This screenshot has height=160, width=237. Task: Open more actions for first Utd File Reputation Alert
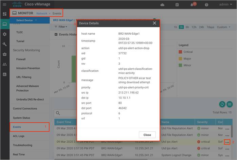pos(227,129)
